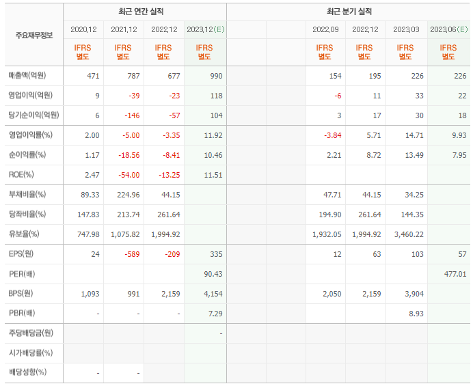Click the quick ratio value 144.35
This screenshot has width=473, height=386.
412,215
